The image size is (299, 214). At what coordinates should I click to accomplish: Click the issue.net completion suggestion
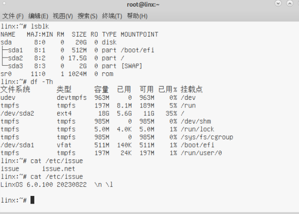59,169
